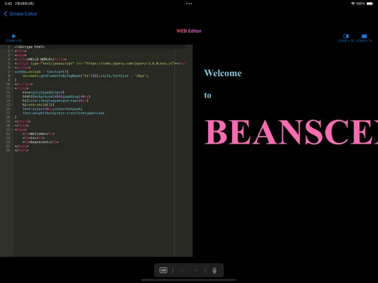Click the margin:0;padding:0 rule line
Image resolution: width=378 pixels, height=283 pixels.
click(43, 92)
